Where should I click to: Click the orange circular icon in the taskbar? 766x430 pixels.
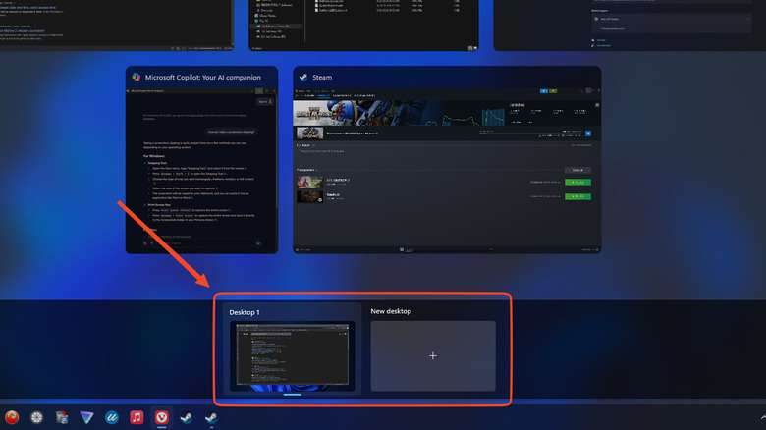[x=12, y=418]
